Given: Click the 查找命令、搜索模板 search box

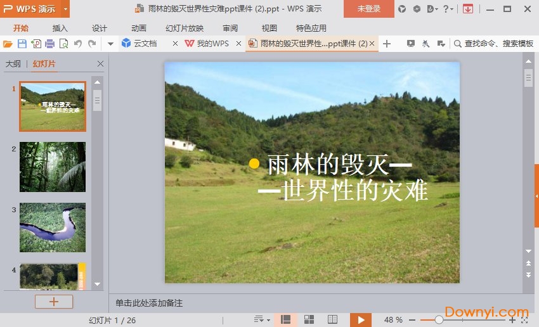Looking at the screenshot, I should 494,44.
